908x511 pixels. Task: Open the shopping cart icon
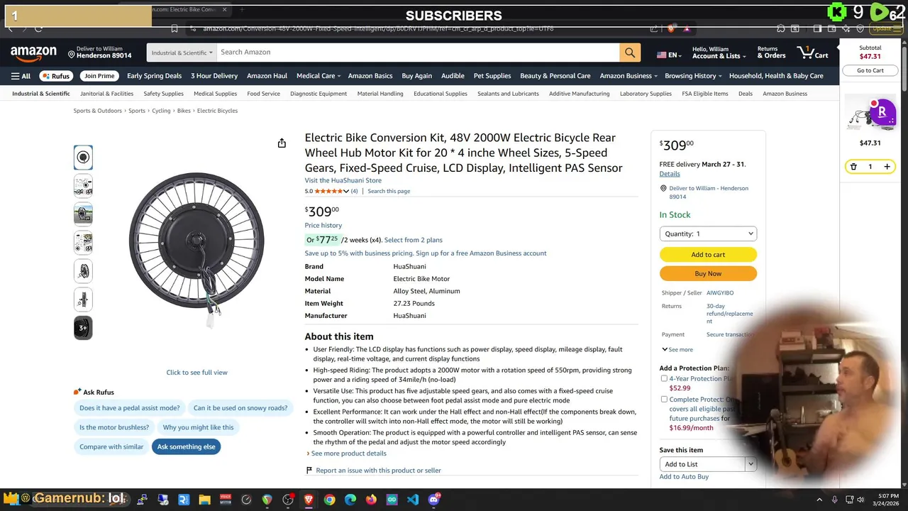click(812, 53)
